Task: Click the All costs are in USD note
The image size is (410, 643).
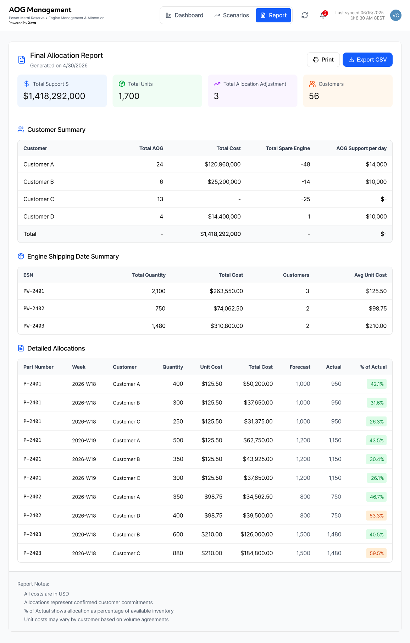Action: (46, 594)
